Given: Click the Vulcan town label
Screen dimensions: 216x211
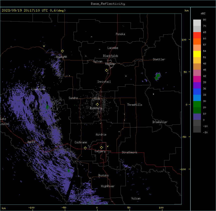Looking at the screenshot, I should (136, 198).
